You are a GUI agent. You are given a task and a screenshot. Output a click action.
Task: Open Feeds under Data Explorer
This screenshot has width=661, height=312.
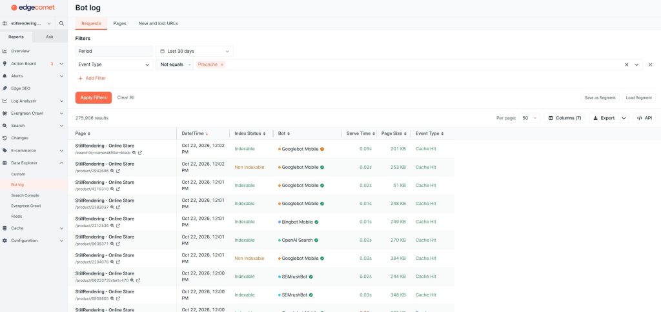(16, 217)
